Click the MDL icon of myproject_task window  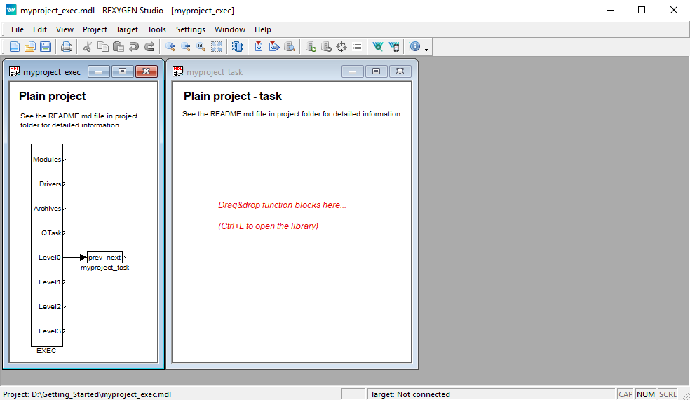click(x=178, y=71)
